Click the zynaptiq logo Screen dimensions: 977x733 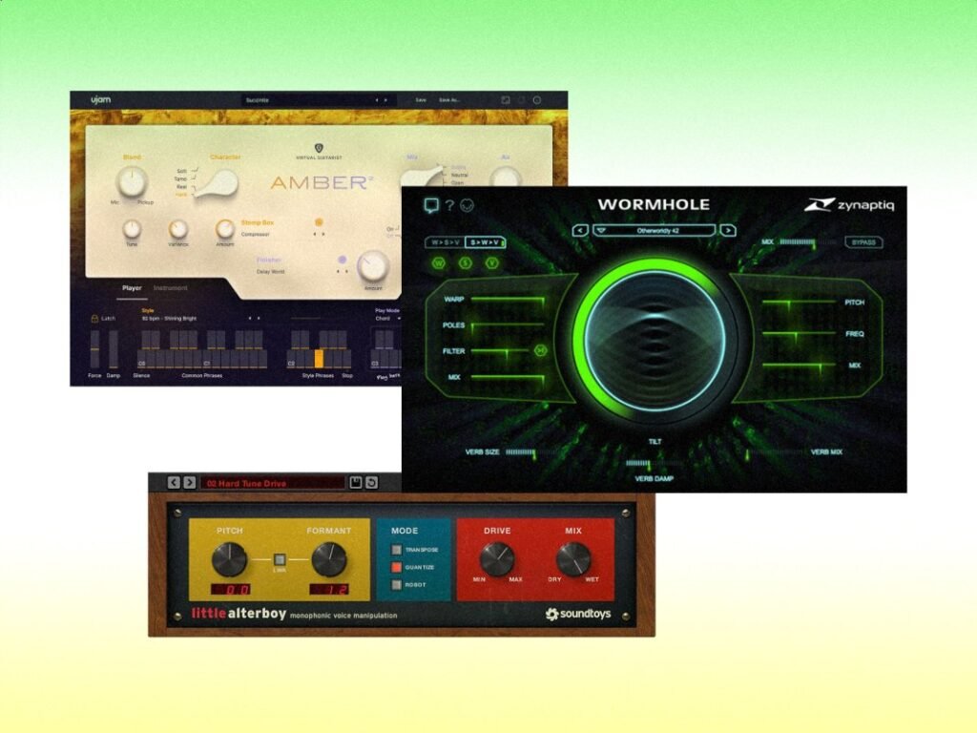pos(848,205)
